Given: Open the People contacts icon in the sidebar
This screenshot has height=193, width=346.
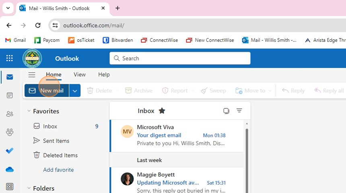Looking at the screenshot, I should (x=10, y=114).
